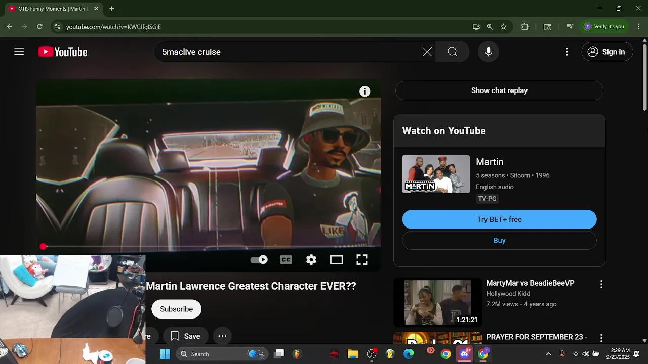Subscribe to the channel
Screen dimensions: 648x364
point(176,309)
